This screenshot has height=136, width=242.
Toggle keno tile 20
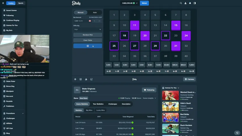pyautogui.click(x=145, y=36)
